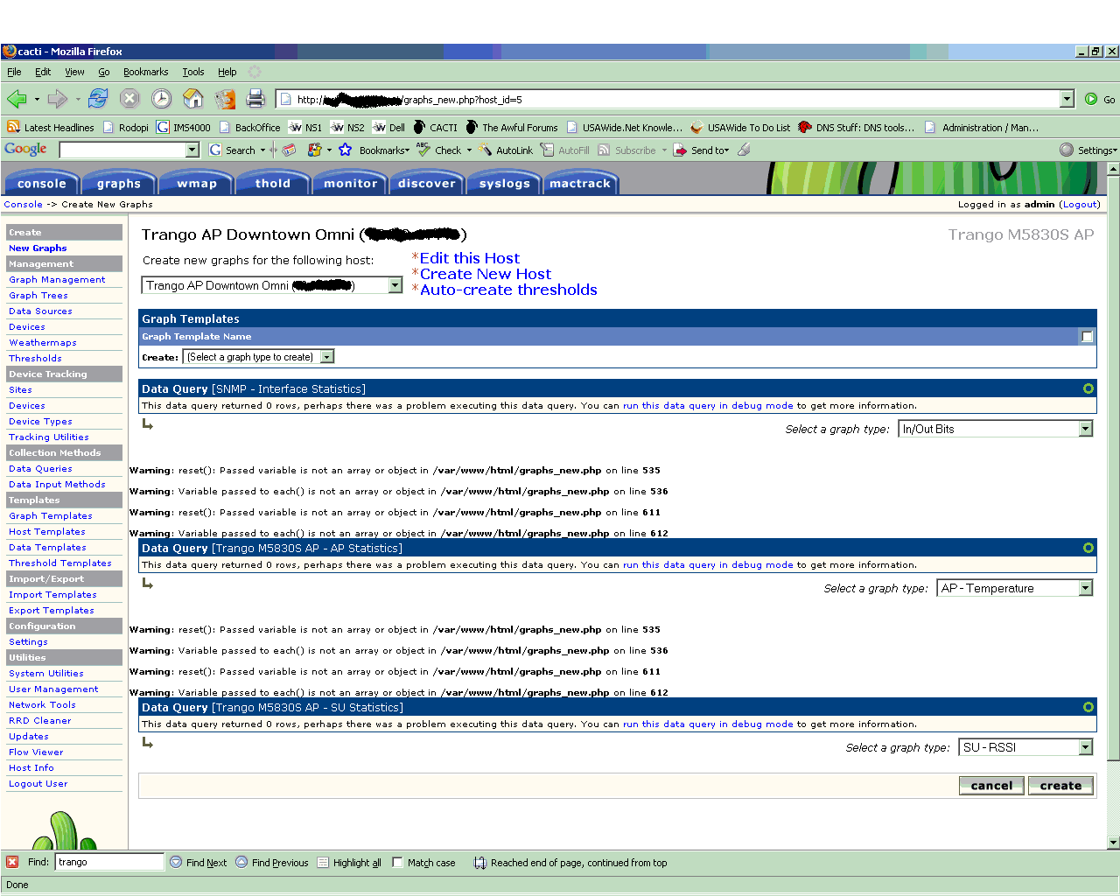Viewport: 1120px width, 896px height.
Task: Click into the Google search input
Action: click(x=122, y=150)
